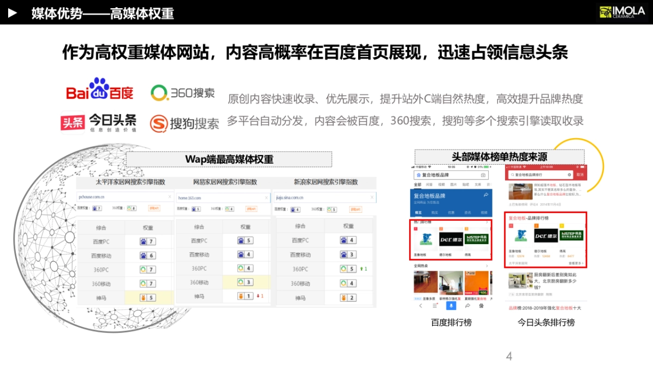Click the 获取API button in the pchouse panel

(x=154, y=208)
